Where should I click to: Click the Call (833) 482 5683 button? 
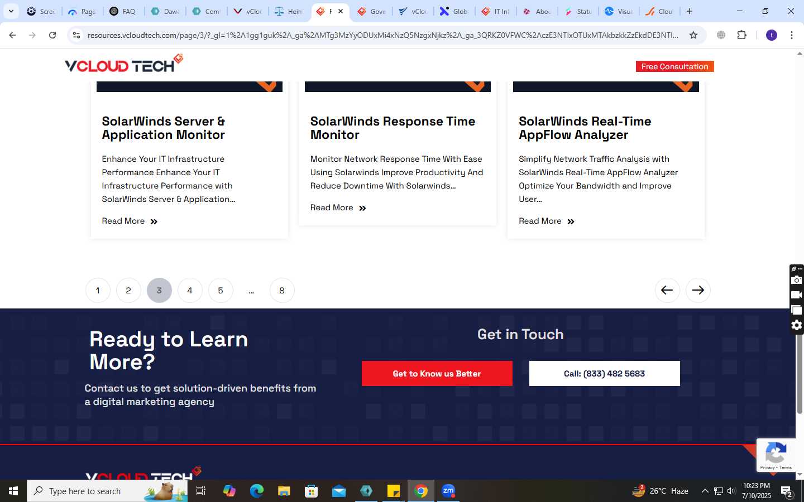[604, 373]
